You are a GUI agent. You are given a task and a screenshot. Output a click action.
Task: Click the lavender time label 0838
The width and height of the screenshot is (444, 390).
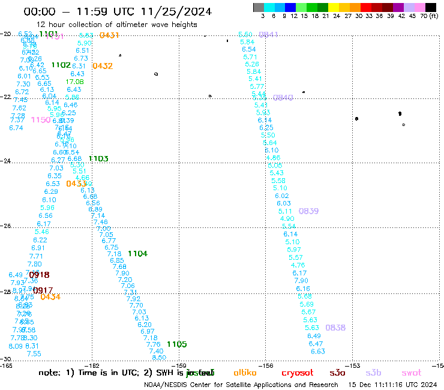335,328
